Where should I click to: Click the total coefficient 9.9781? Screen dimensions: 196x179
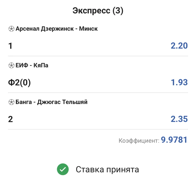(x=174, y=140)
